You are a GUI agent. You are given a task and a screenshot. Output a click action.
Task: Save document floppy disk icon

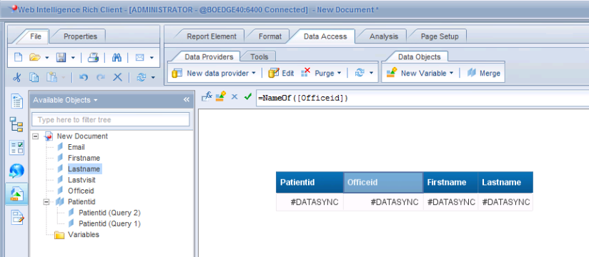(x=61, y=57)
